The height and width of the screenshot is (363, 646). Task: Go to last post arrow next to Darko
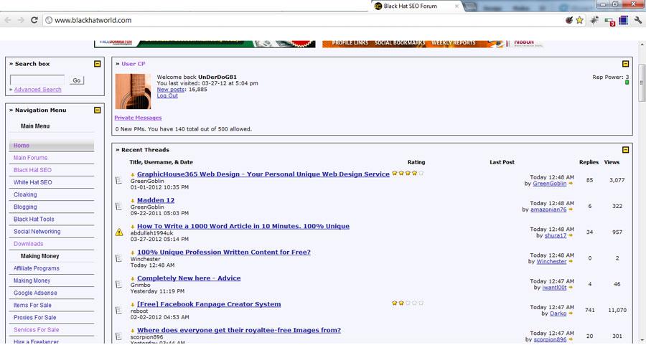coord(571,313)
